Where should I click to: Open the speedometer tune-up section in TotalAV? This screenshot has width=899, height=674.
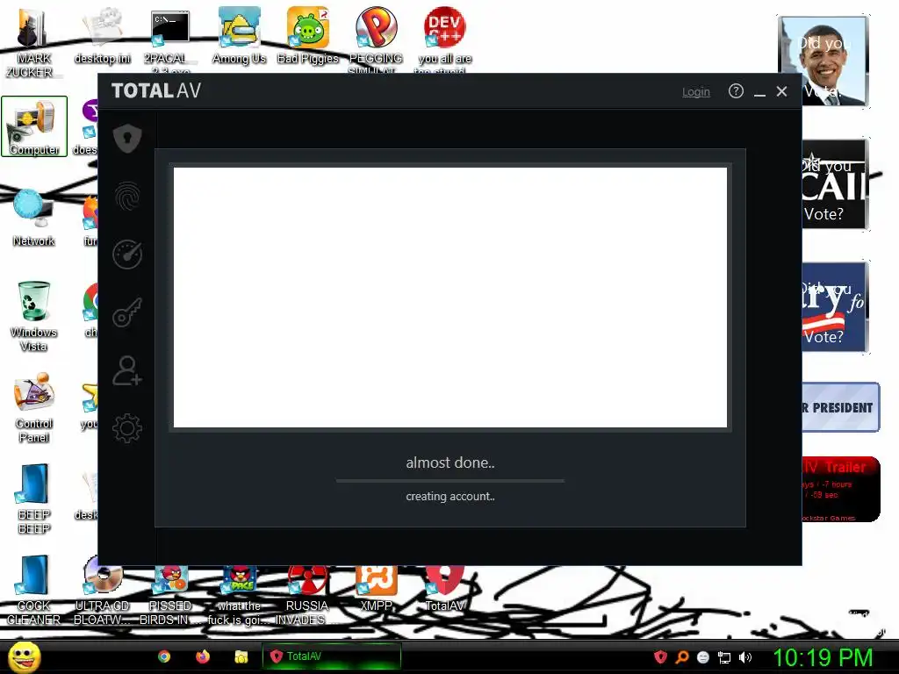tap(127, 254)
